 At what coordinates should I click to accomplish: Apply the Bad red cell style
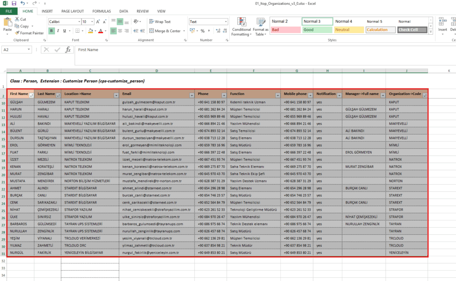coord(285,30)
